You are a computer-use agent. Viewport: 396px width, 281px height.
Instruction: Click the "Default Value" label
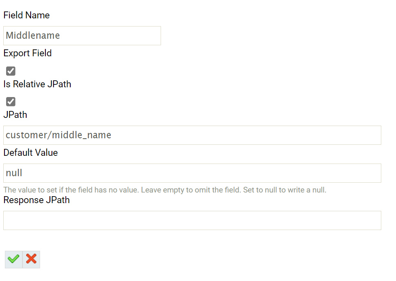31,153
